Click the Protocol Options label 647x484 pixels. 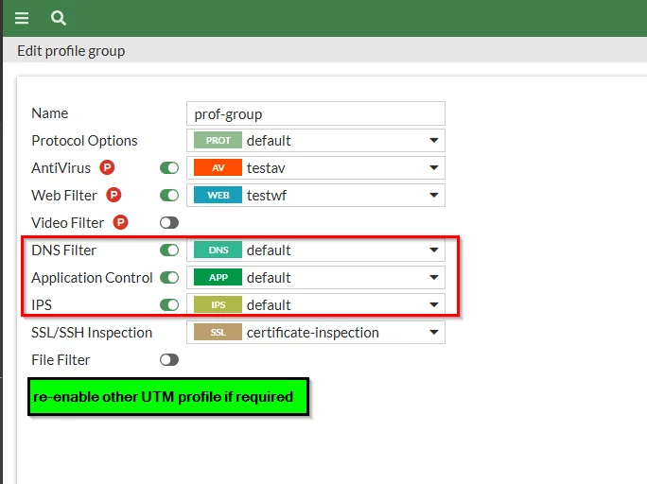(x=84, y=141)
